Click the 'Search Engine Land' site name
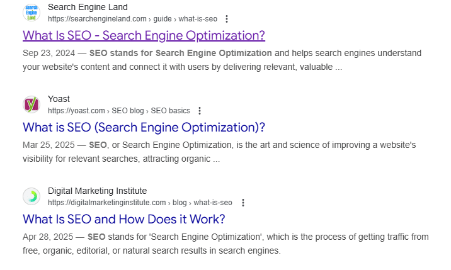Viewport: 451px width, 270px height. pyautogui.click(x=88, y=7)
